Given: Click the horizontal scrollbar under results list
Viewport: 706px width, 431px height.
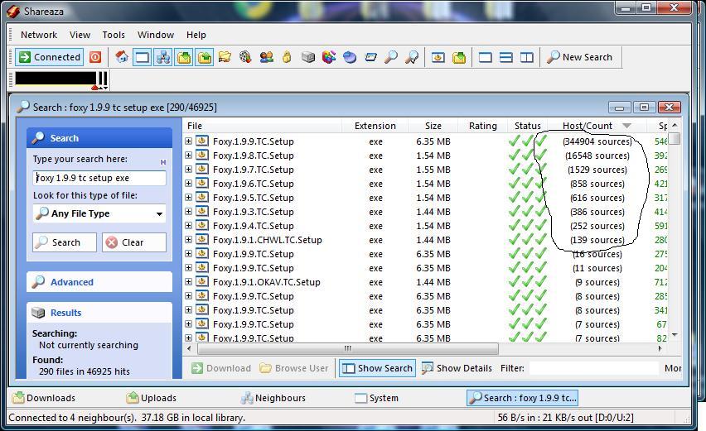Looking at the screenshot, I should (348, 348).
